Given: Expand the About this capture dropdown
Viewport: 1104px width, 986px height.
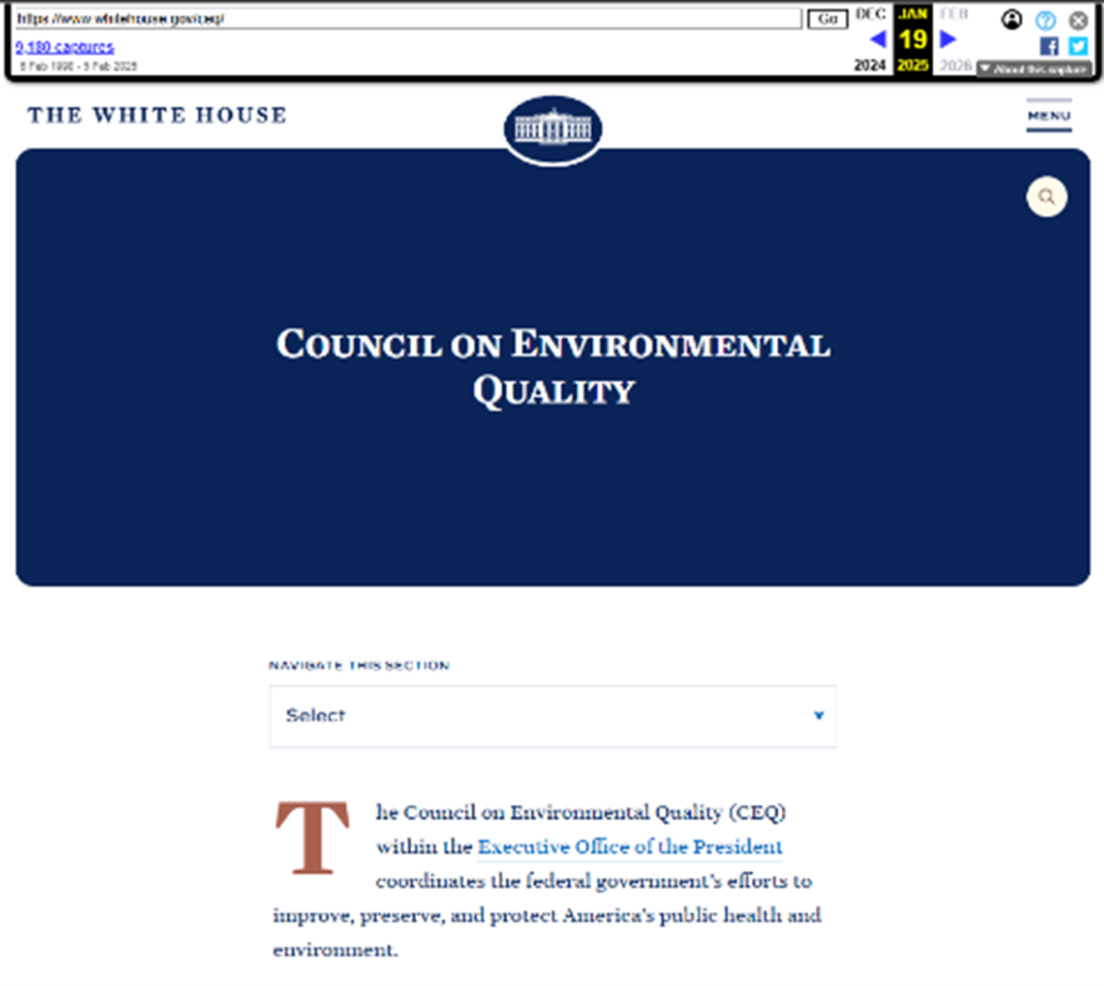Looking at the screenshot, I should click(1034, 69).
